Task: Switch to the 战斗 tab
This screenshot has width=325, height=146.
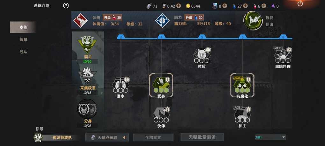Action: click(x=23, y=52)
